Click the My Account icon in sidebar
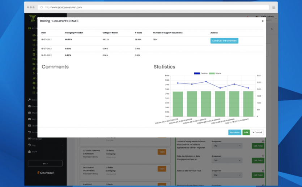Screen dimensions: 302x187 (29, 113)
